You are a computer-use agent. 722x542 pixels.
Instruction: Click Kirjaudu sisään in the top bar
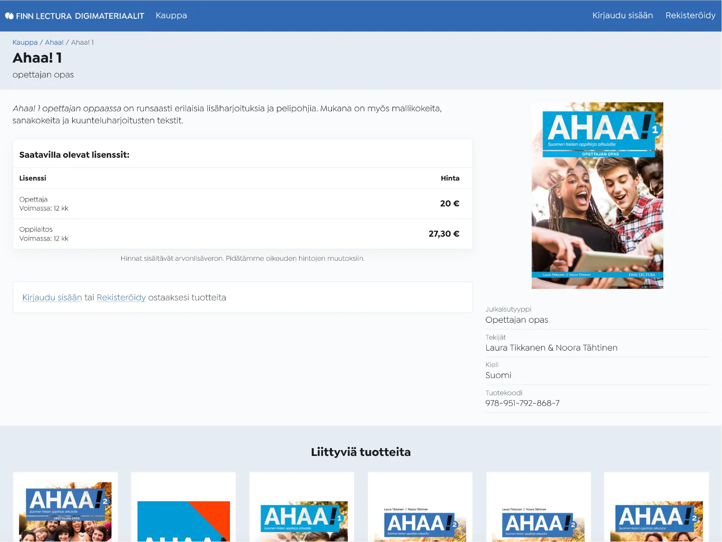point(622,15)
